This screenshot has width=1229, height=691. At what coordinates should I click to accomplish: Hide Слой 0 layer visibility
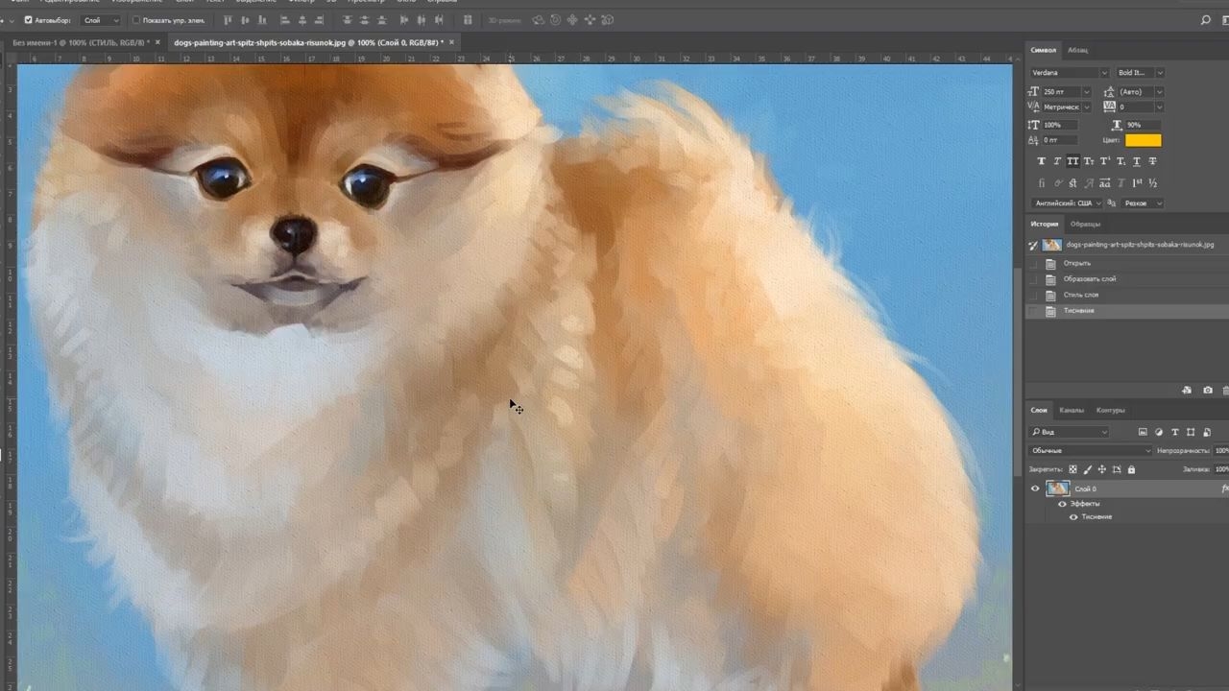pos(1035,488)
